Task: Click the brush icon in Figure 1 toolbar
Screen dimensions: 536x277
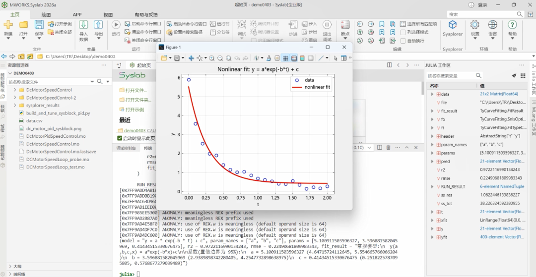Action: point(268,58)
